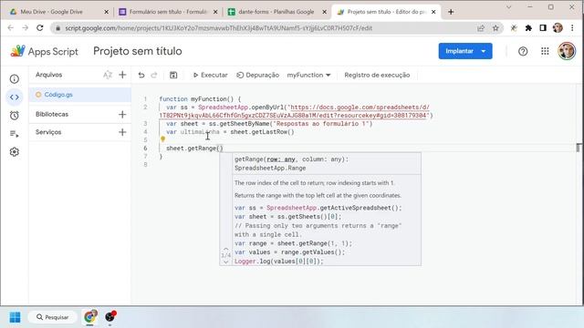Show next signature with down chevron

pyautogui.click(x=225, y=262)
